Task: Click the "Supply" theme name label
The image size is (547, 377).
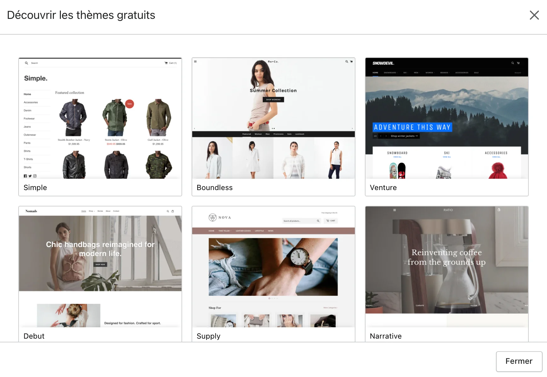Action: 208,336
